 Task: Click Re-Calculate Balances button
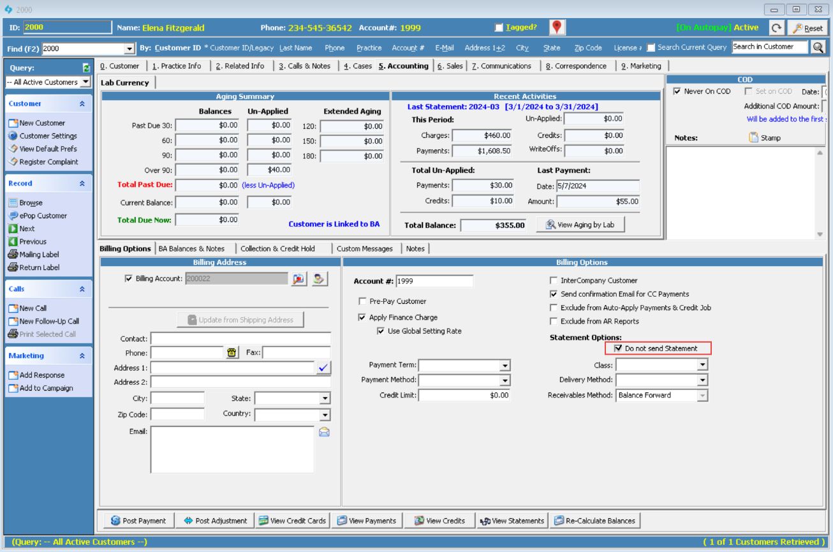click(594, 521)
